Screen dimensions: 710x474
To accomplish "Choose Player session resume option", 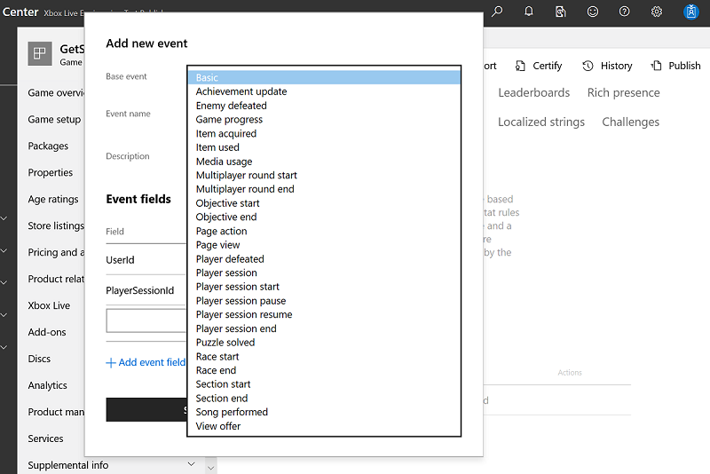I will coord(324,314).
